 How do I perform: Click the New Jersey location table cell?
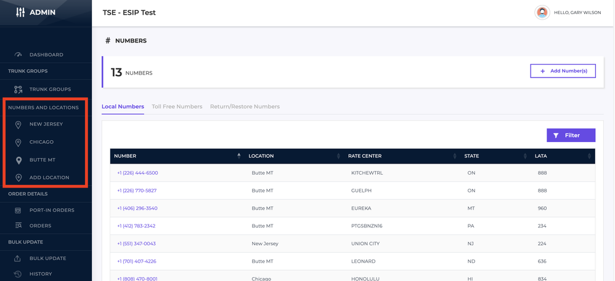click(x=265, y=243)
